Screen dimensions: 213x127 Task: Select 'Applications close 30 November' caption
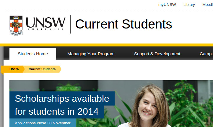43,123
